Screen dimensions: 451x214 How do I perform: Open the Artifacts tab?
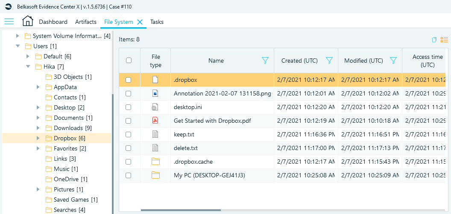coord(86,22)
